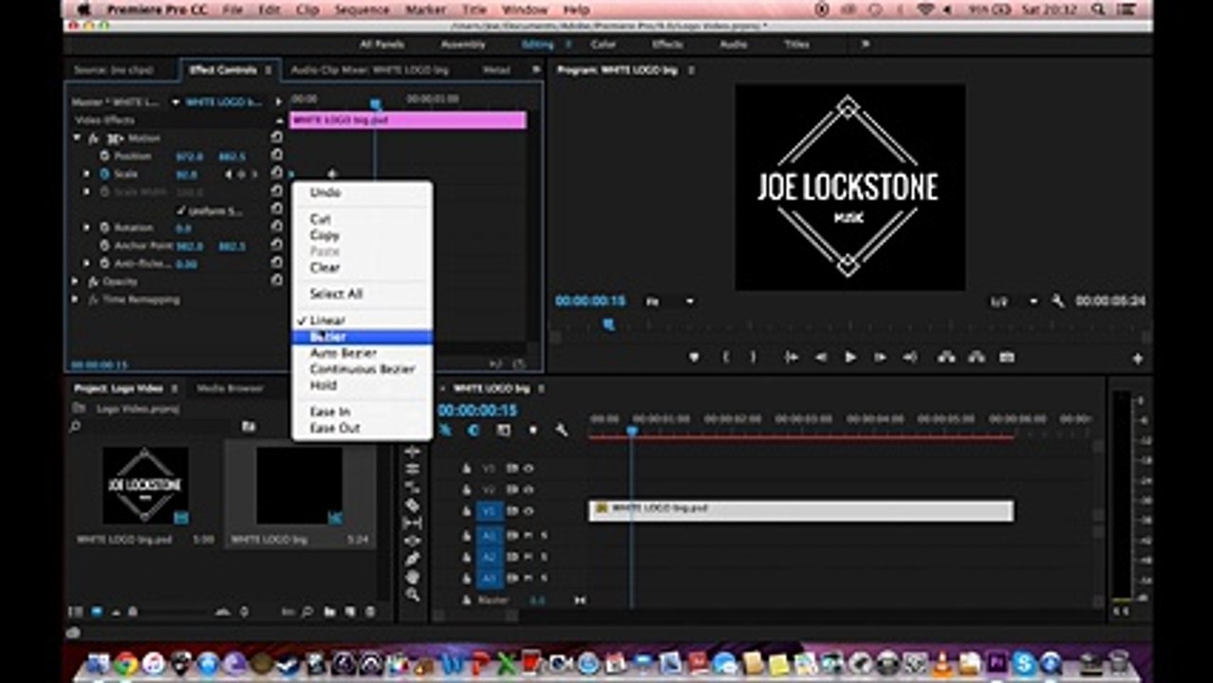Hide track V1 with eye icon

[x=529, y=511]
